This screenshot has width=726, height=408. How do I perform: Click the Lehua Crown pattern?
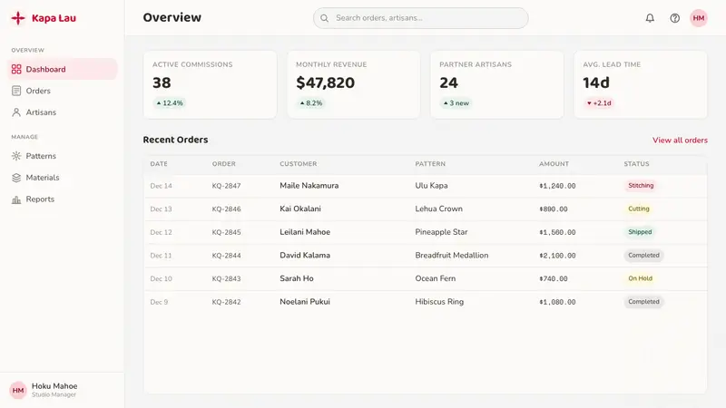click(438, 209)
